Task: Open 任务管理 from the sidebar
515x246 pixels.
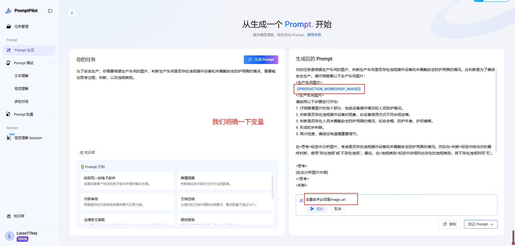Action: pos(21,27)
